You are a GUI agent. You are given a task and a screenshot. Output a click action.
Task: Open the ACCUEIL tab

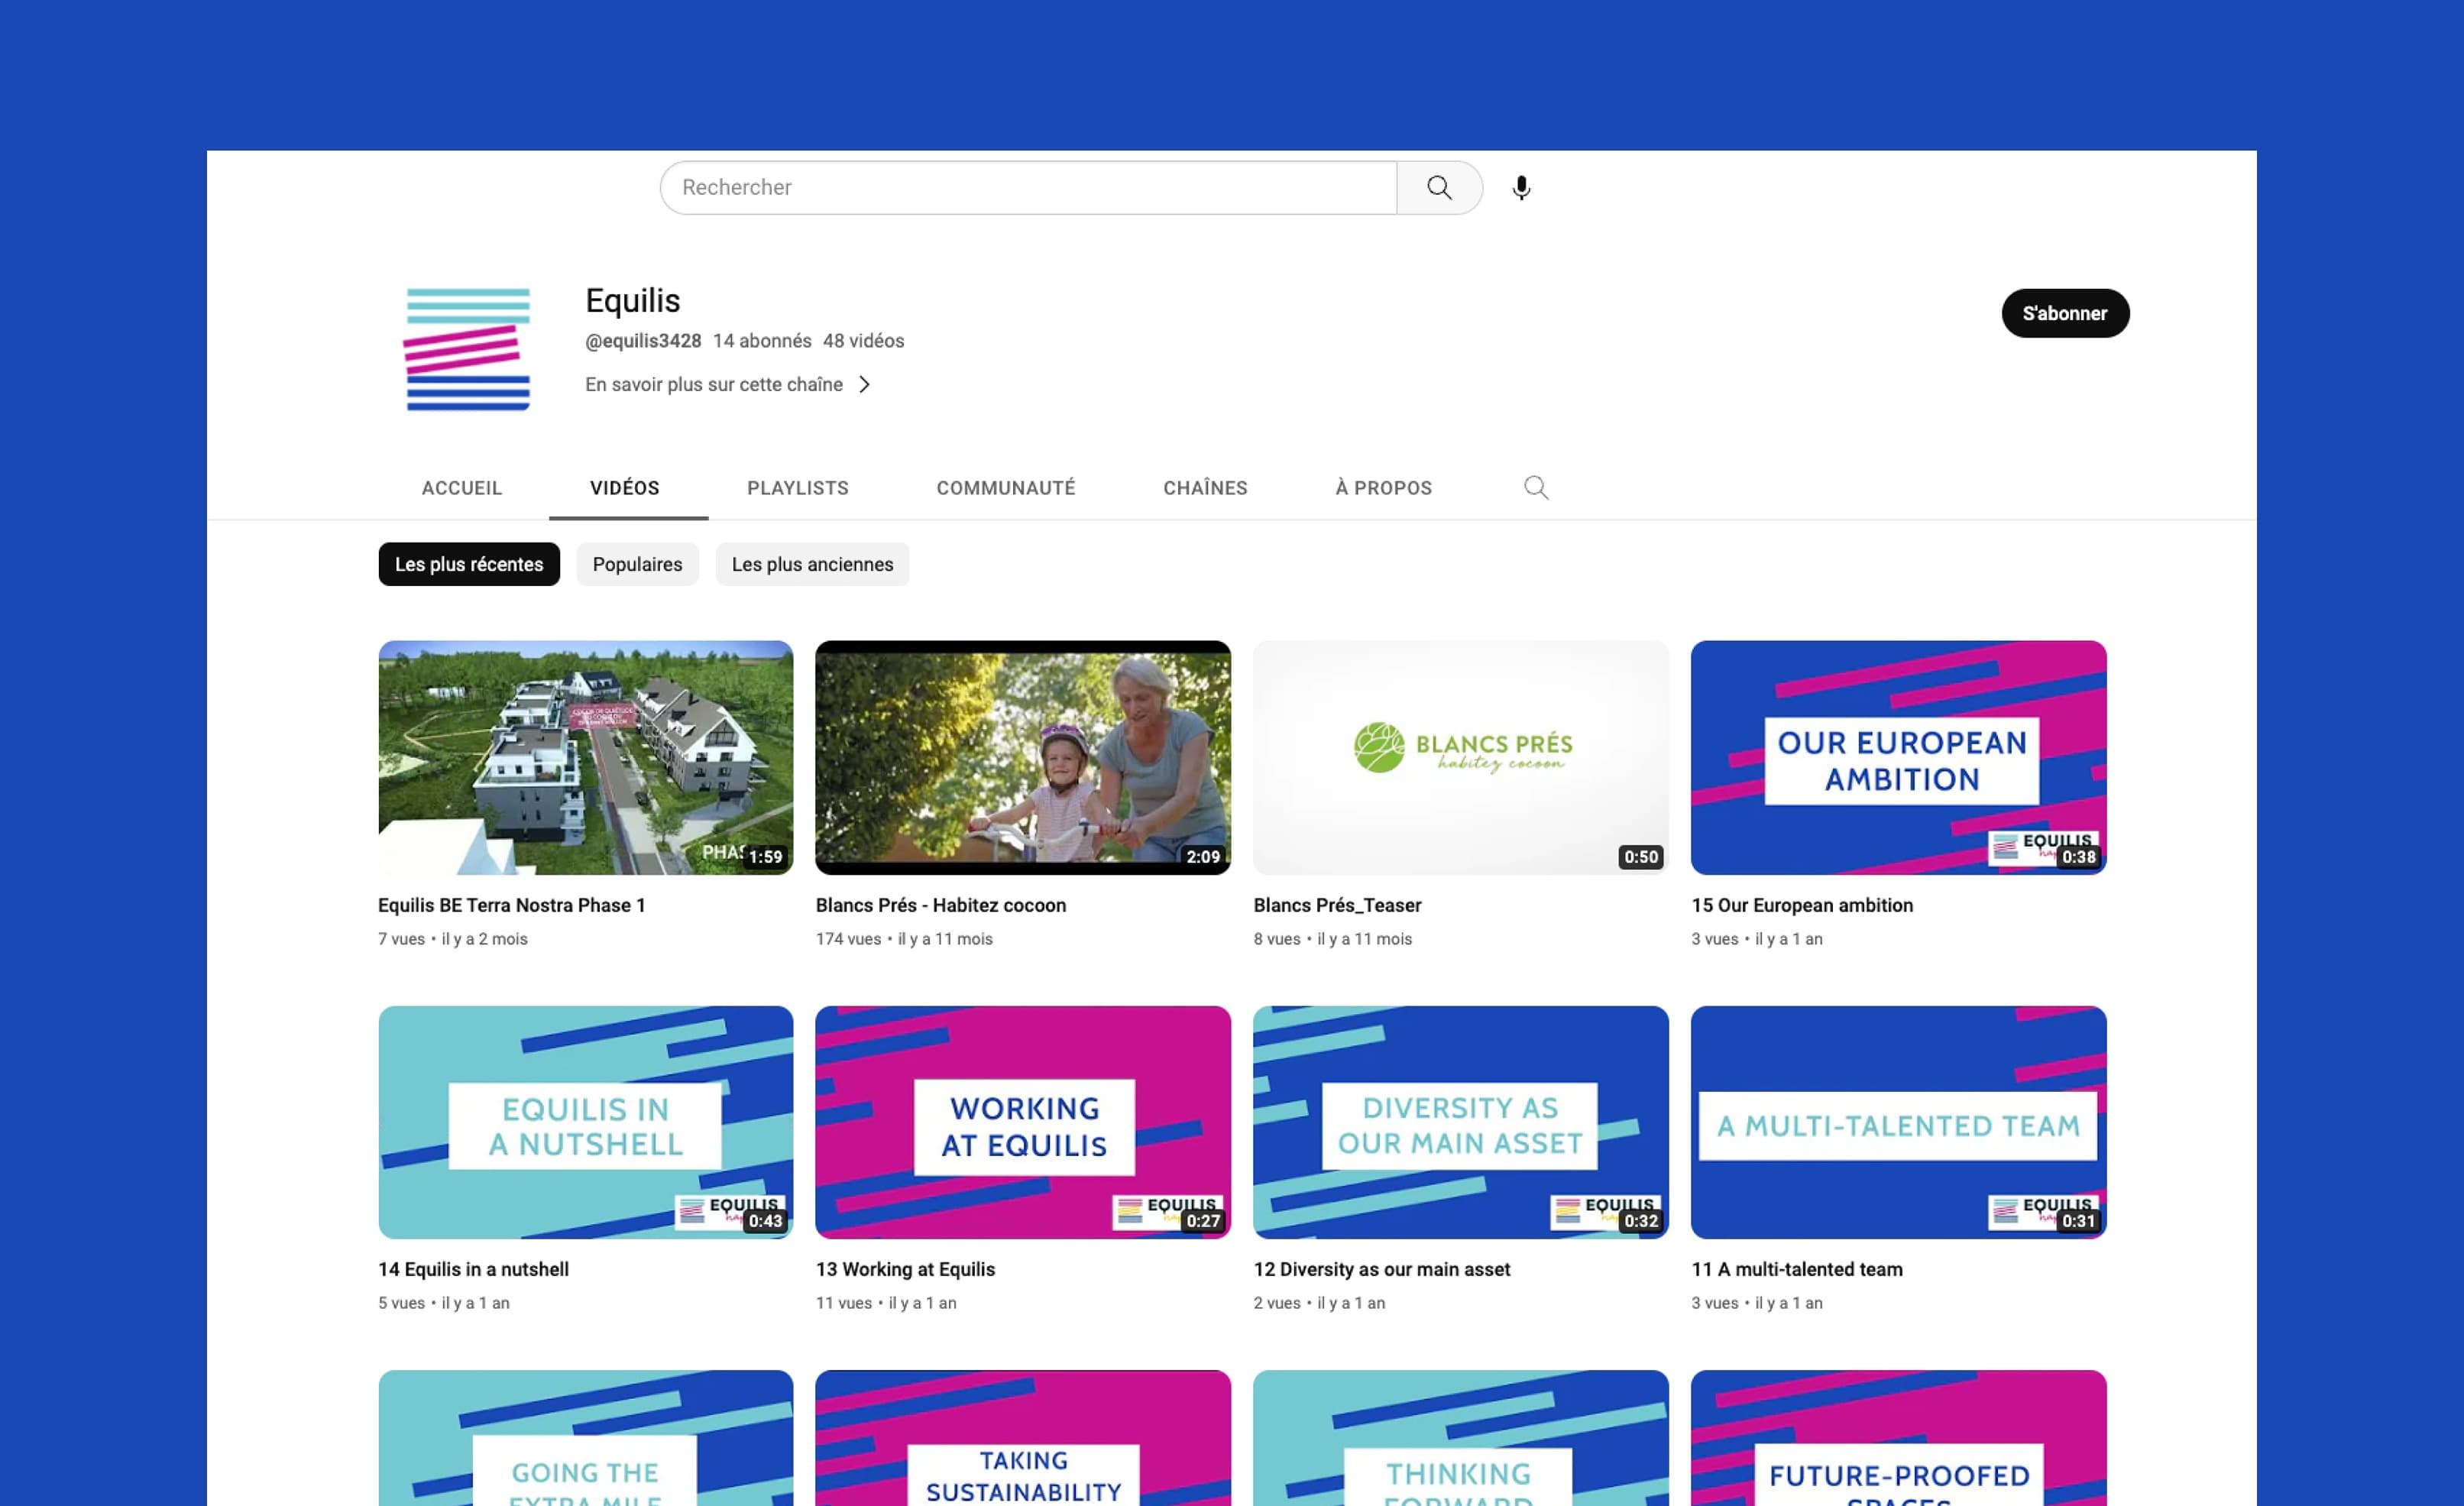tap(462, 488)
